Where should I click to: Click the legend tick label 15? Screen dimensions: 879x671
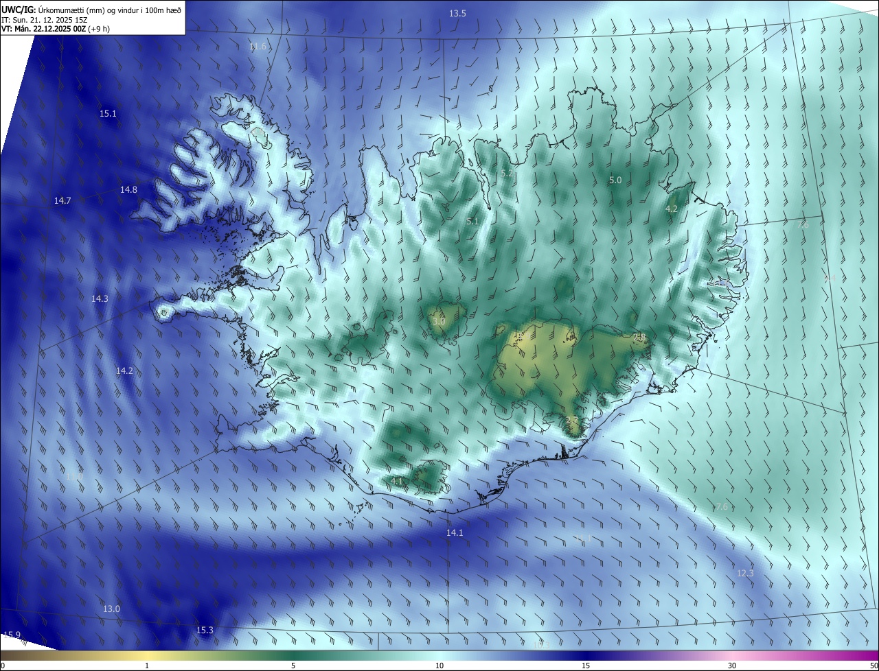tap(586, 666)
